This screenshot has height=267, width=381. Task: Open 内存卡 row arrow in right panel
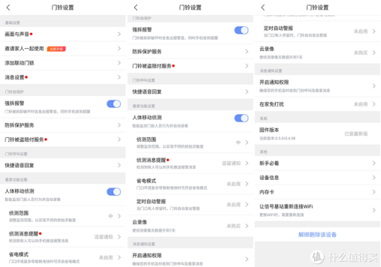[x=374, y=192]
